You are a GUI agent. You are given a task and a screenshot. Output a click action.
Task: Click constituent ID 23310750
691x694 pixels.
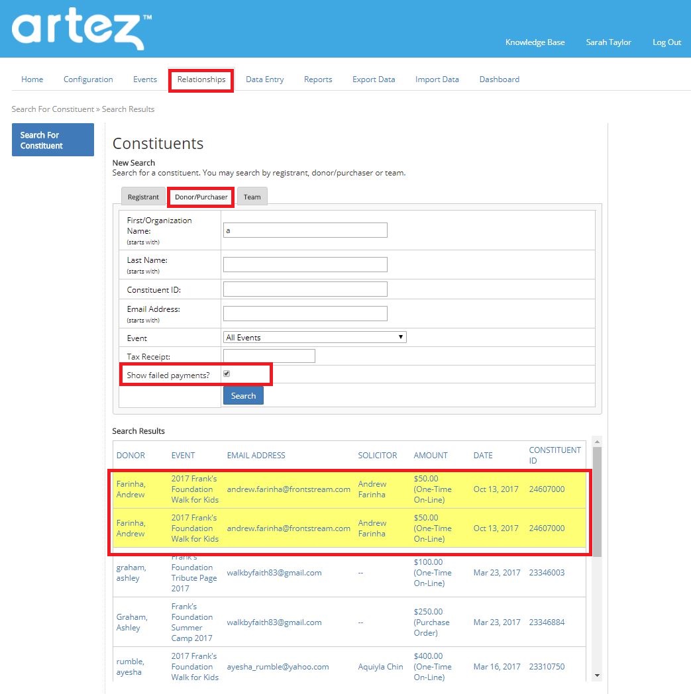(547, 666)
